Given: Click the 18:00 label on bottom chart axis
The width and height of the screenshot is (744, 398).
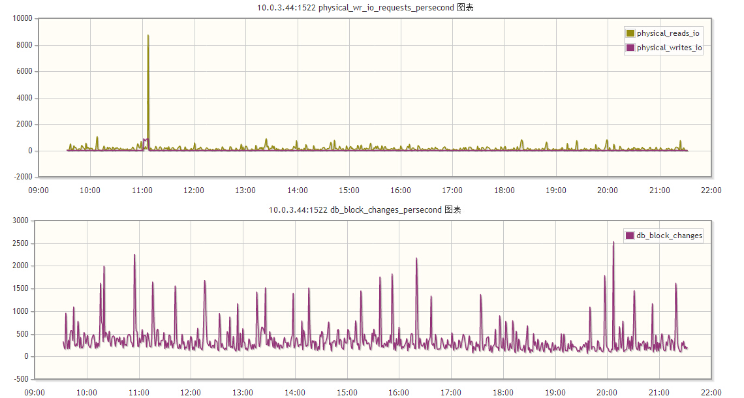Looking at the screenshot, I should pos(503,392).
